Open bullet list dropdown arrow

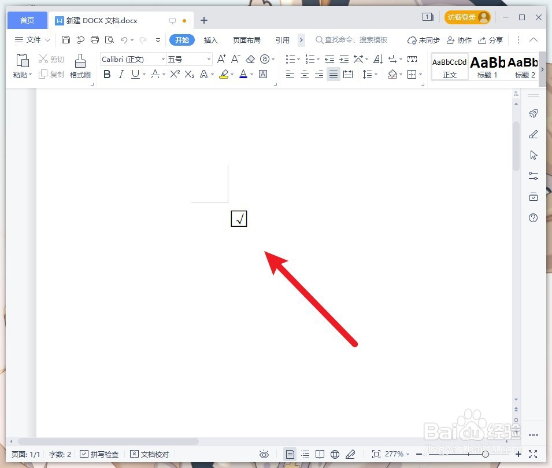click(x=298, y=59)
